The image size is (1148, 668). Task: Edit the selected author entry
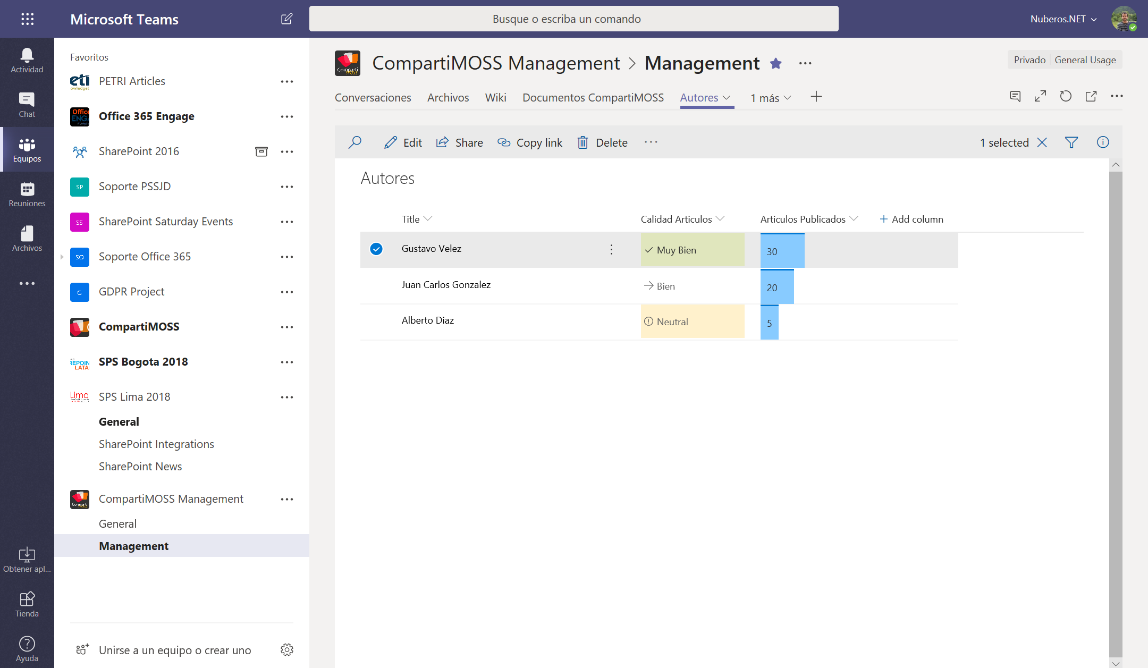click(402, 142)
